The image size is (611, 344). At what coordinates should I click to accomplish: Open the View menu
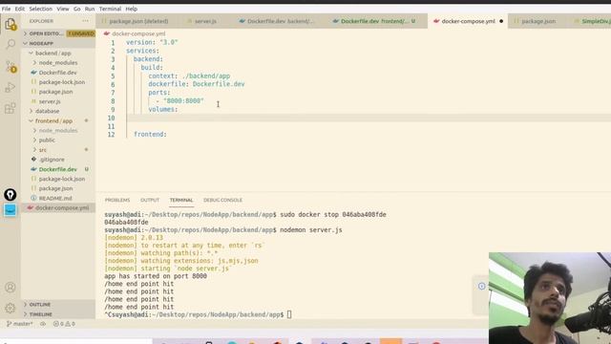[63, 9]
